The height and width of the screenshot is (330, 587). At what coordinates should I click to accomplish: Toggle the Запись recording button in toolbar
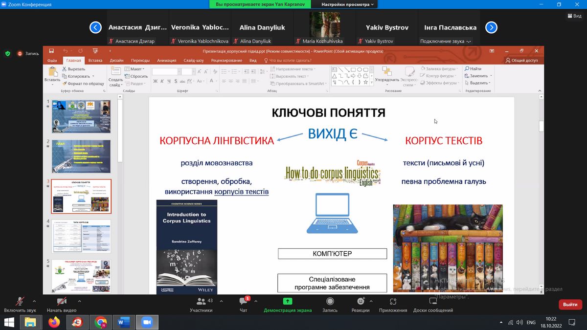click(x=330, y=302)
